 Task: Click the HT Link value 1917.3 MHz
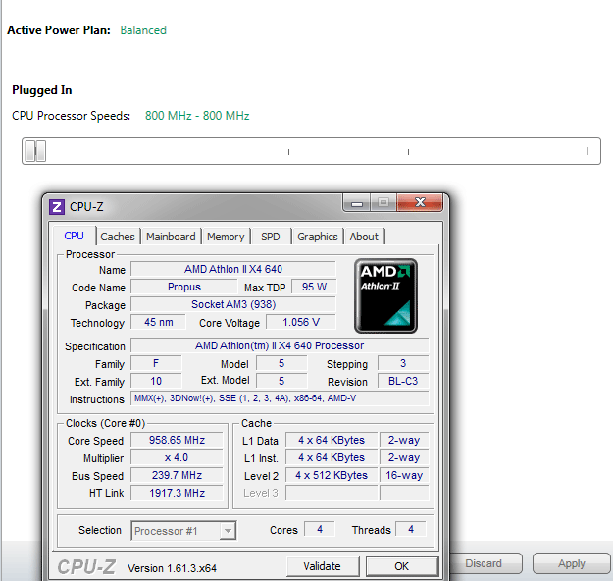tap(177, 493)
